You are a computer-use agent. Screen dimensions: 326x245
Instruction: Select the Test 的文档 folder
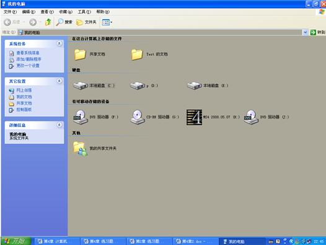point(137,55)
